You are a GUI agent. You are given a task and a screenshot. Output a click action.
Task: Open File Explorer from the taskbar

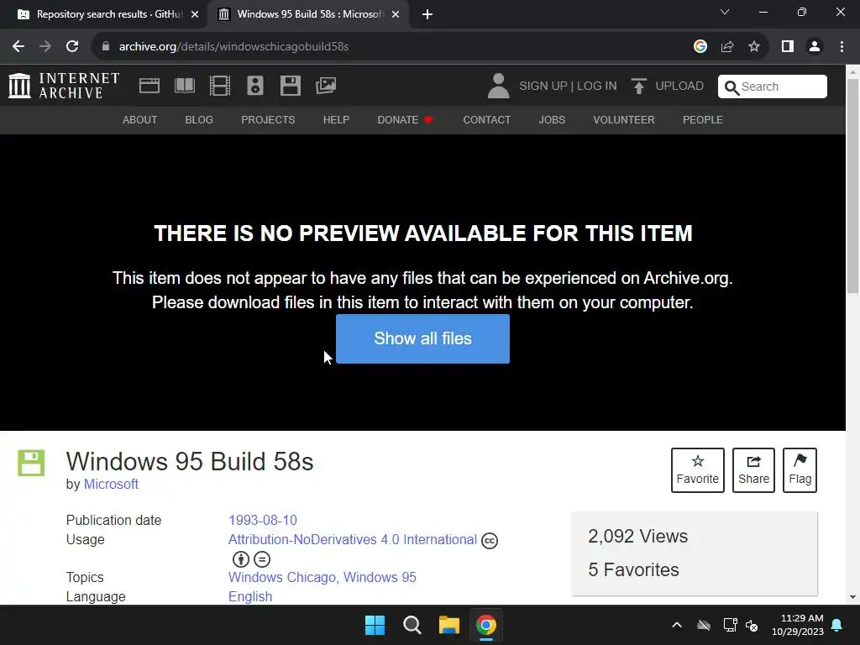click(448, 625)
